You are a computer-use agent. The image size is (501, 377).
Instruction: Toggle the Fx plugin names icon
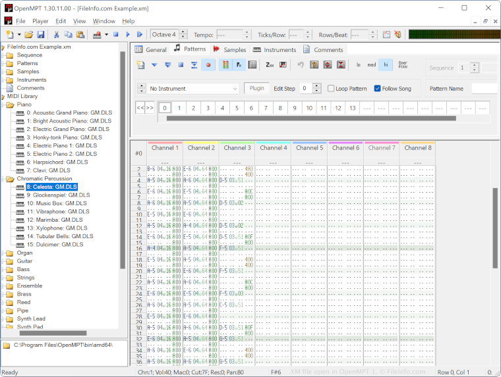[239, 64]
